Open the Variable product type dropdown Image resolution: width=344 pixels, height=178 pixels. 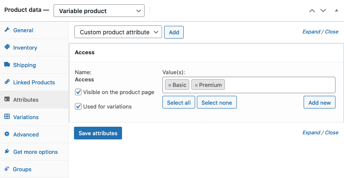coord(99,11)
